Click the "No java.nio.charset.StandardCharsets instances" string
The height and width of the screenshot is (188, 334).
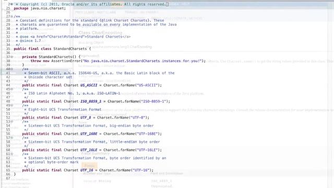click(142, 61)
